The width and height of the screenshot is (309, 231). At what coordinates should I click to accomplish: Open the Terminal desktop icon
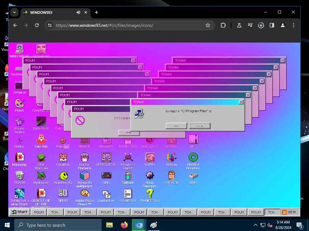(x=19, y=88)
